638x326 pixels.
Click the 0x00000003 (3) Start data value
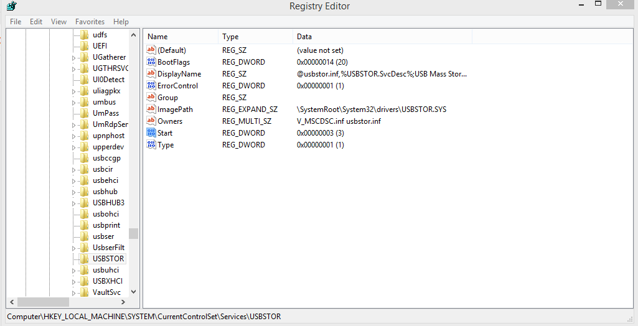[320, 133]
